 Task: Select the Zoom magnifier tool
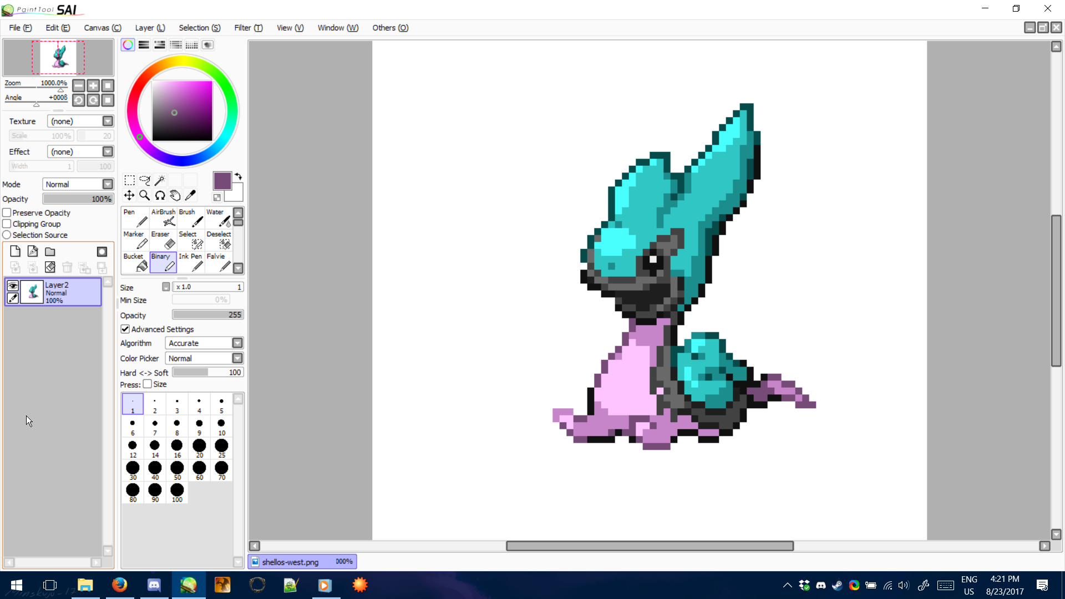click(144, 195)
